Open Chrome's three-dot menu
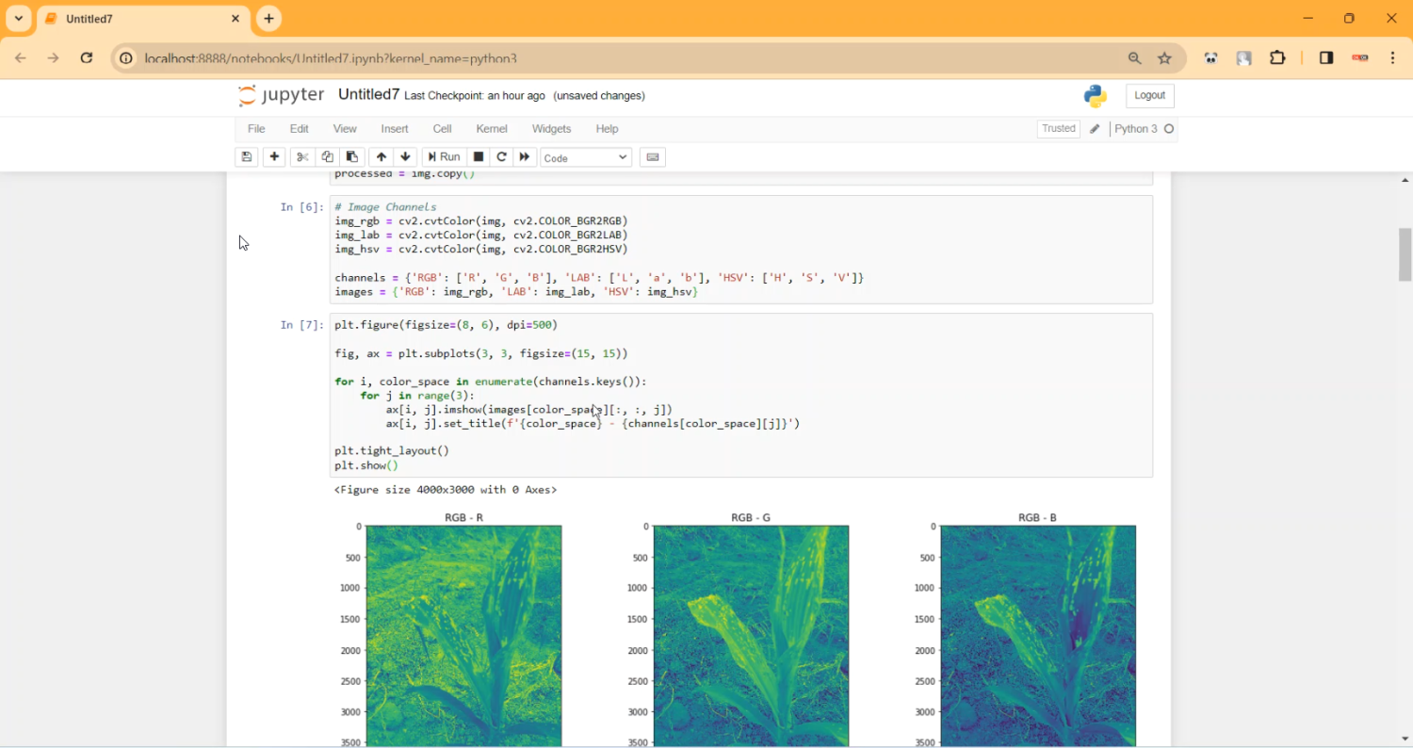Viewport: 1413px width, 748px height. click(x=1392, y=58)
